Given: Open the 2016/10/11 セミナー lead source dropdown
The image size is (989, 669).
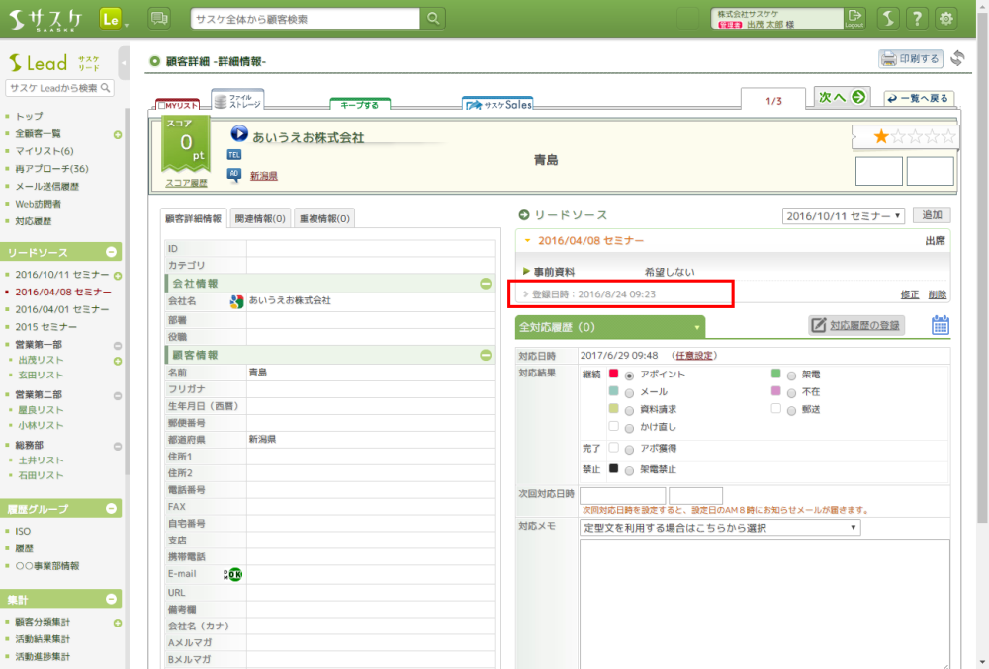Looking at the screenshot, I should 843,215.
